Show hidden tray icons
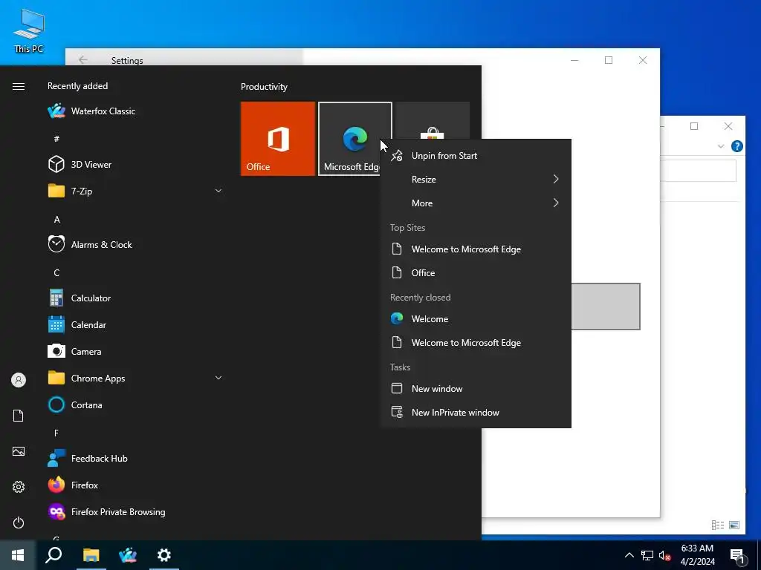 point(629,555)
